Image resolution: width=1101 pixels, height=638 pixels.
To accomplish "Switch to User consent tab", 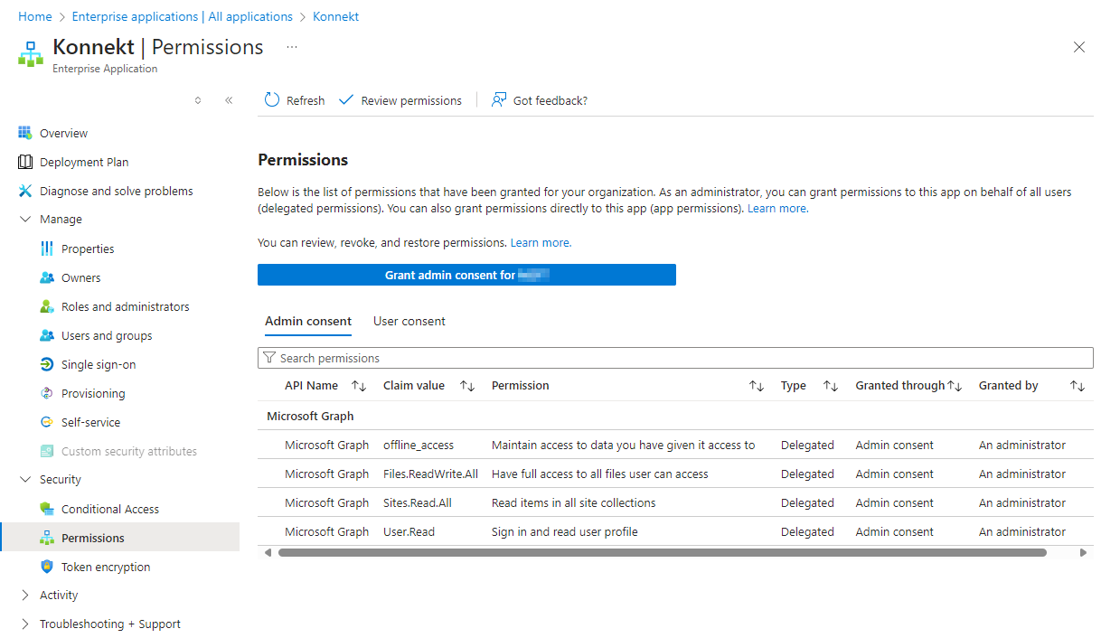I will [x=409, y=321].
